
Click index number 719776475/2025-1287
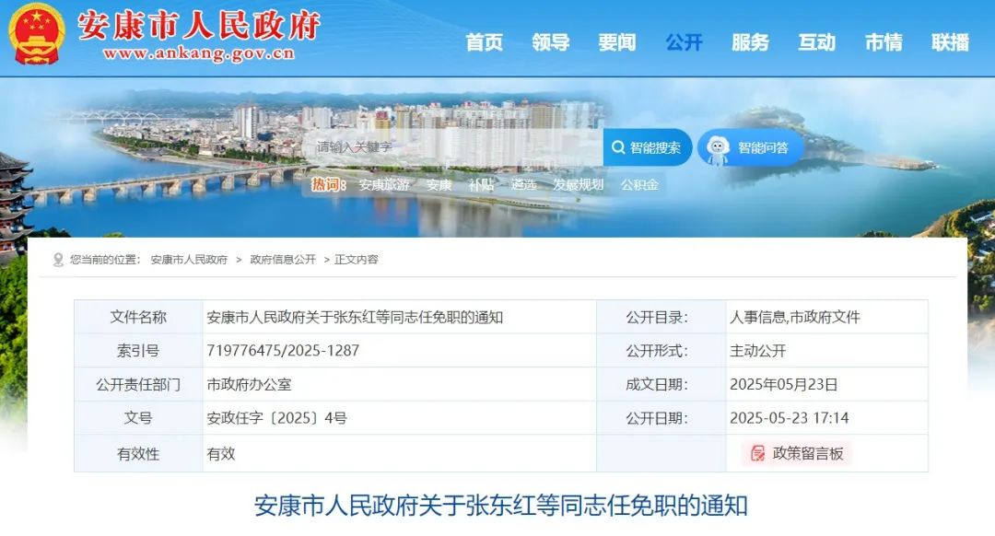point(283,351)
